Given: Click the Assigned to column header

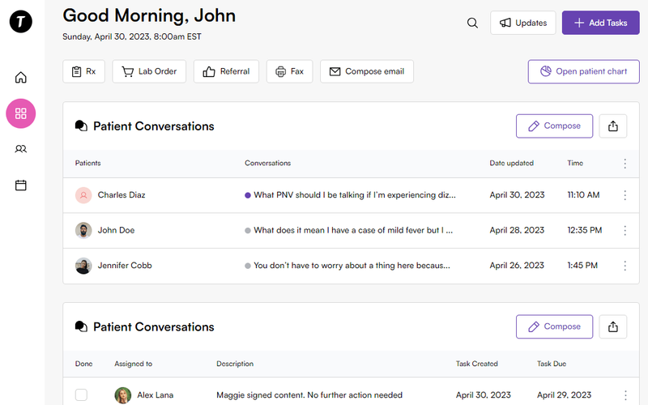Looking at the screenshot, I should (x=133, y=364).
